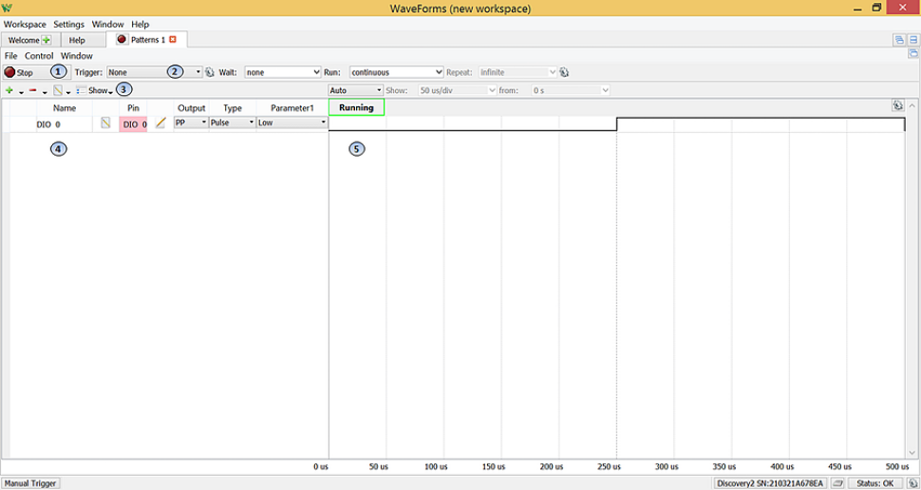Open the Pulse Type dropdown for DIO 0

[233, 122]
